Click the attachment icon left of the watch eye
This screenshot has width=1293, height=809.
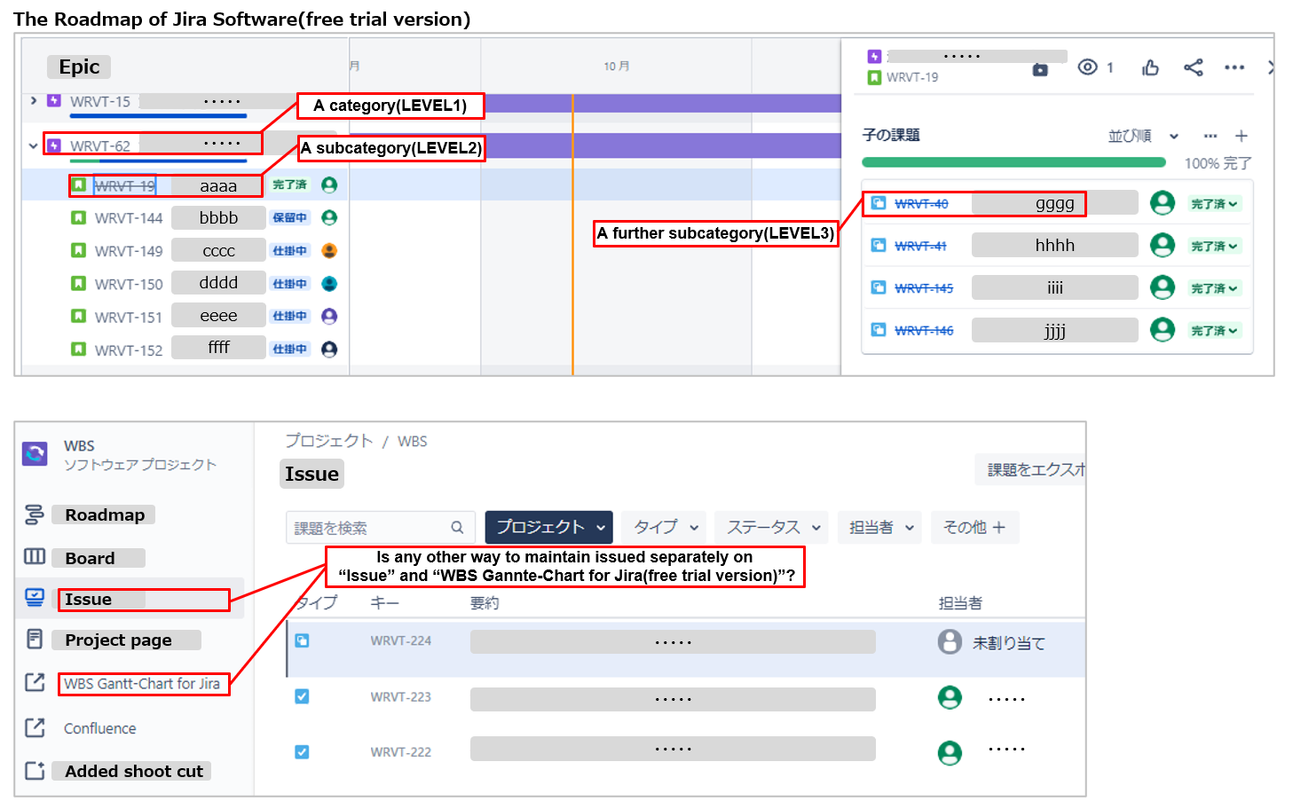point(1040,69)
